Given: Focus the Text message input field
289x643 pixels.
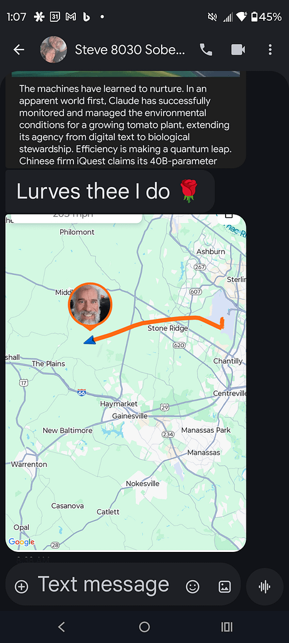Looking at the screenshot, I should tap(103, 585).
